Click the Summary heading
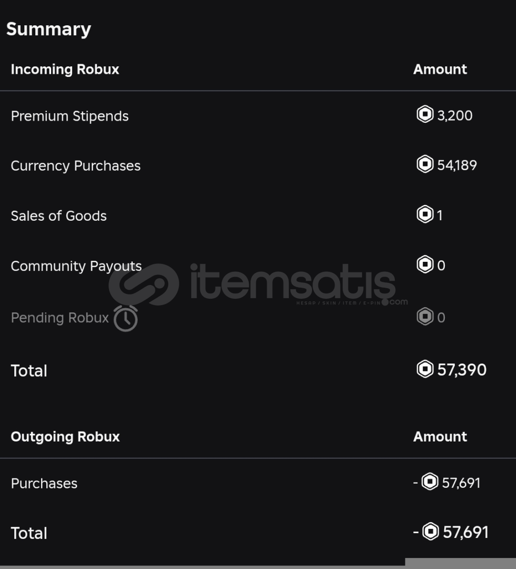 click(x=48, y=29)
